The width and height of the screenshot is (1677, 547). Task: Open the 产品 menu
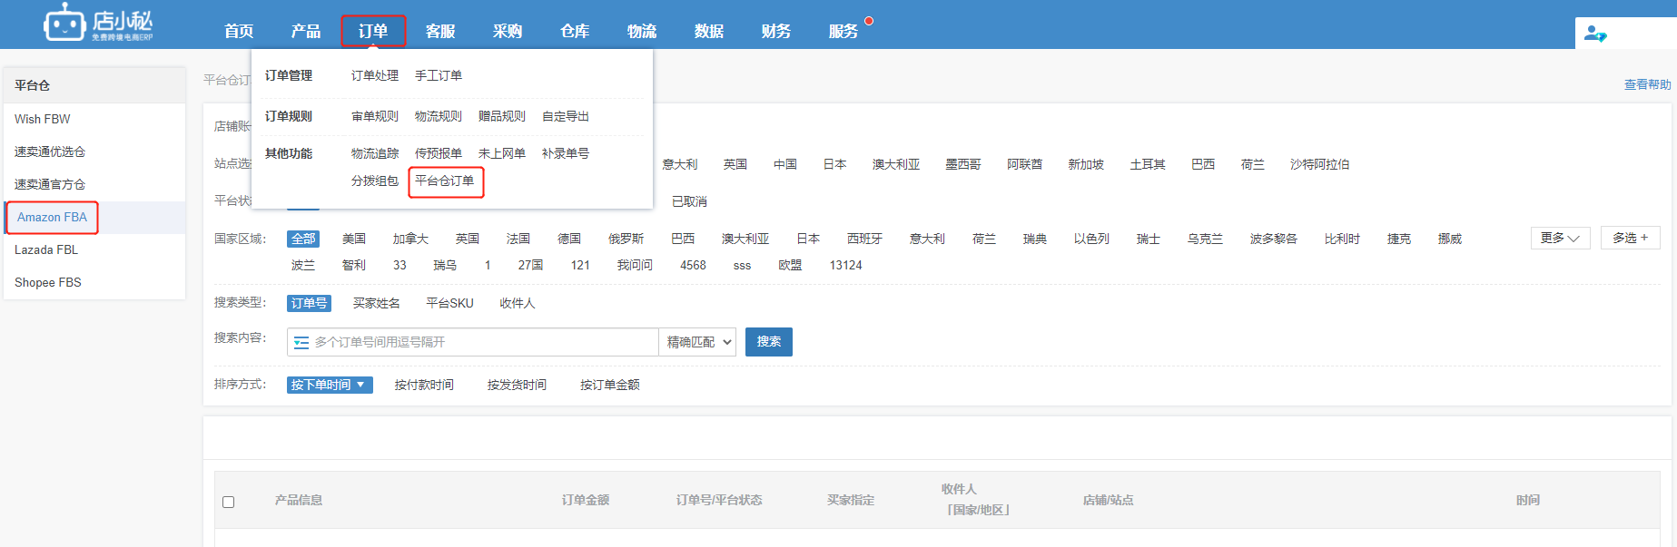(x=306, y=31)
